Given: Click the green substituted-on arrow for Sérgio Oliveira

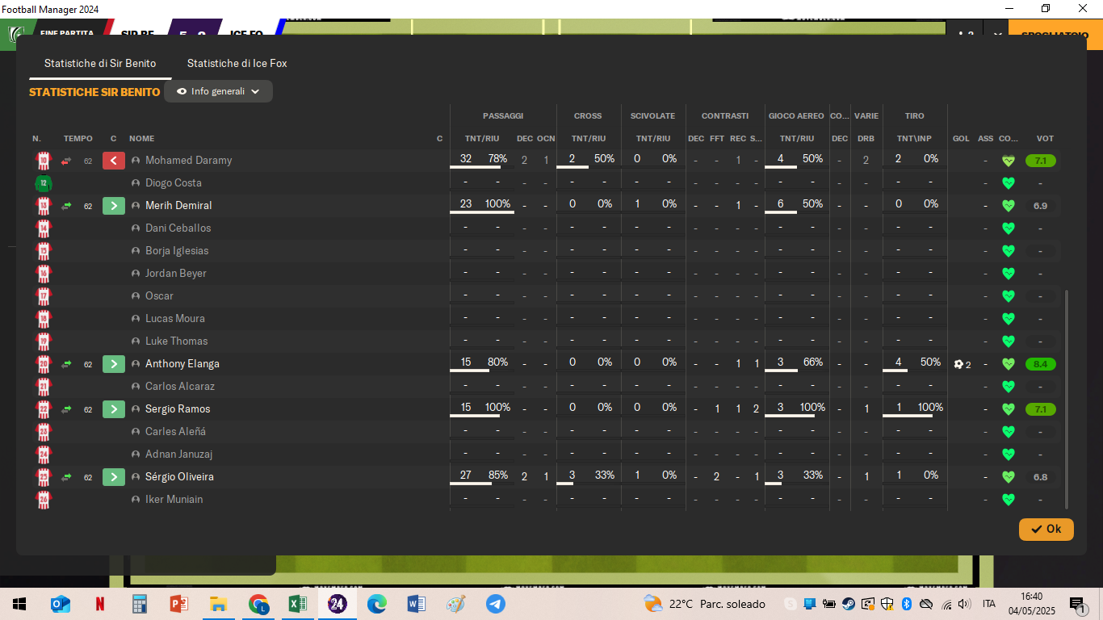Looking at the screenshot, I should coord(114,477).
